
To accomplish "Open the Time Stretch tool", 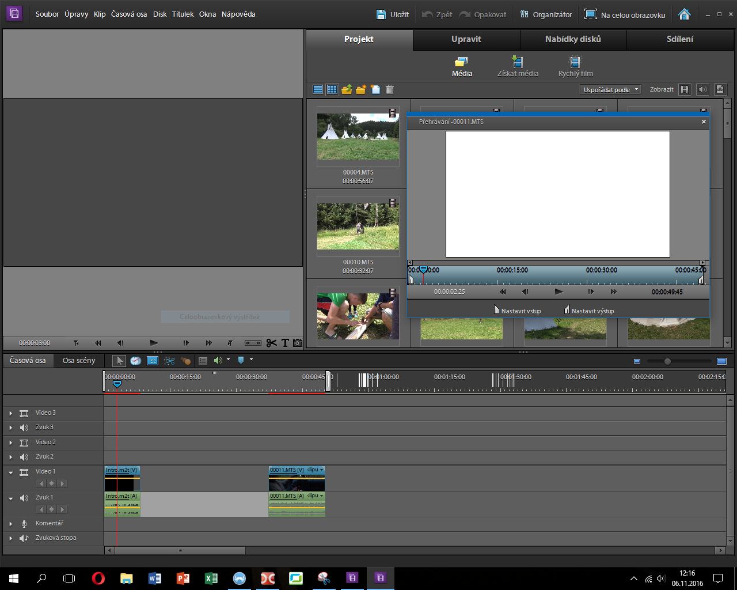I will click(135, 361).
